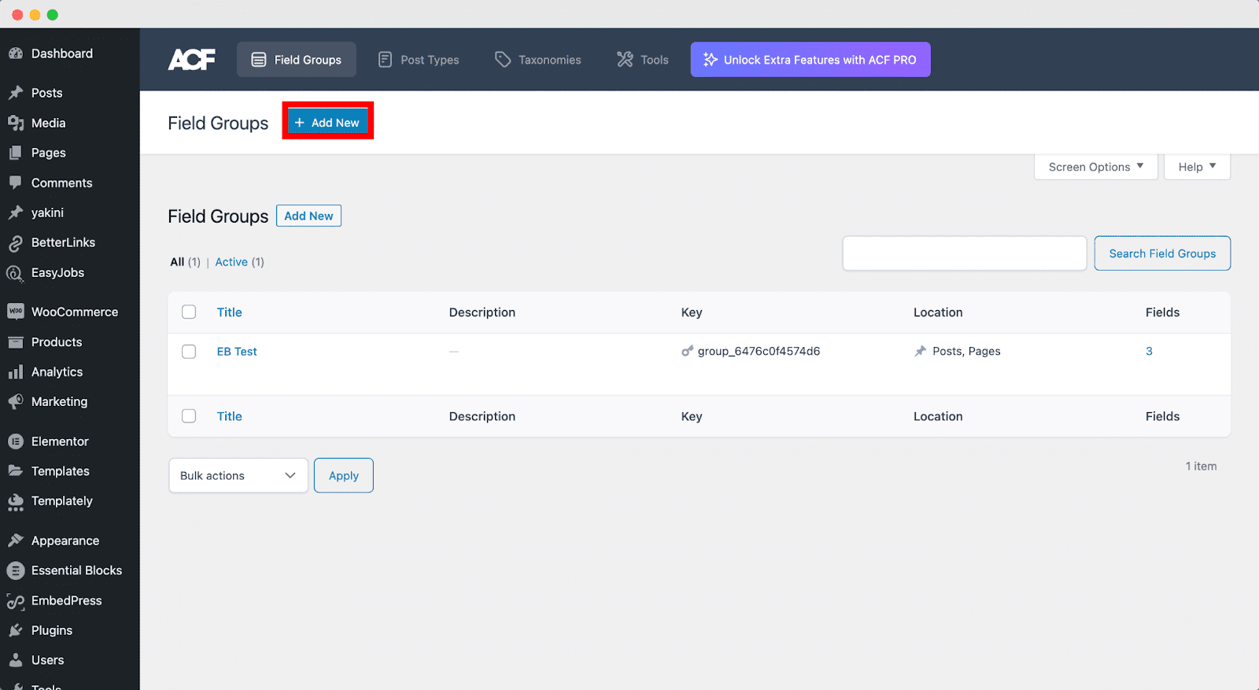Click the ACF logo
This screenshot has width=1259, height=690.
(x=191, y=60)
